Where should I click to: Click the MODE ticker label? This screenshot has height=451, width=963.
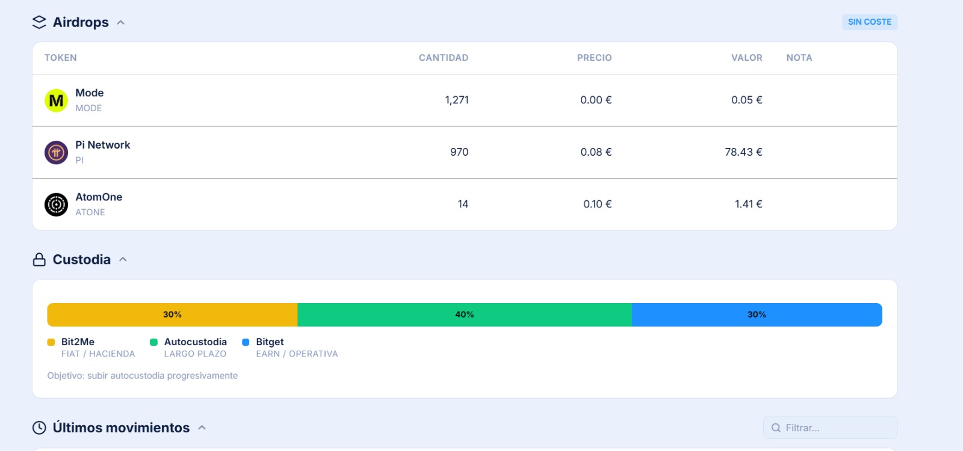click(x=88, y=108)
